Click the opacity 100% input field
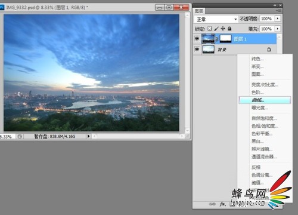The image size is (298, 215). [x=267, y=19]
